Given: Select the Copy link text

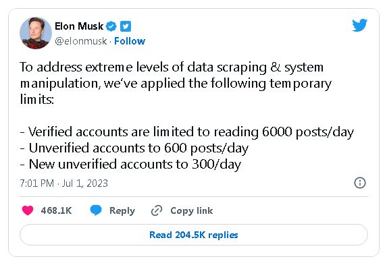Looking at the screenshot, I should coord(192,210).
